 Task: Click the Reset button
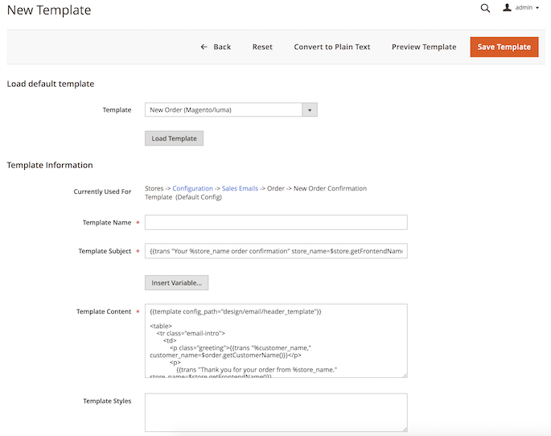tap(262, 47)
